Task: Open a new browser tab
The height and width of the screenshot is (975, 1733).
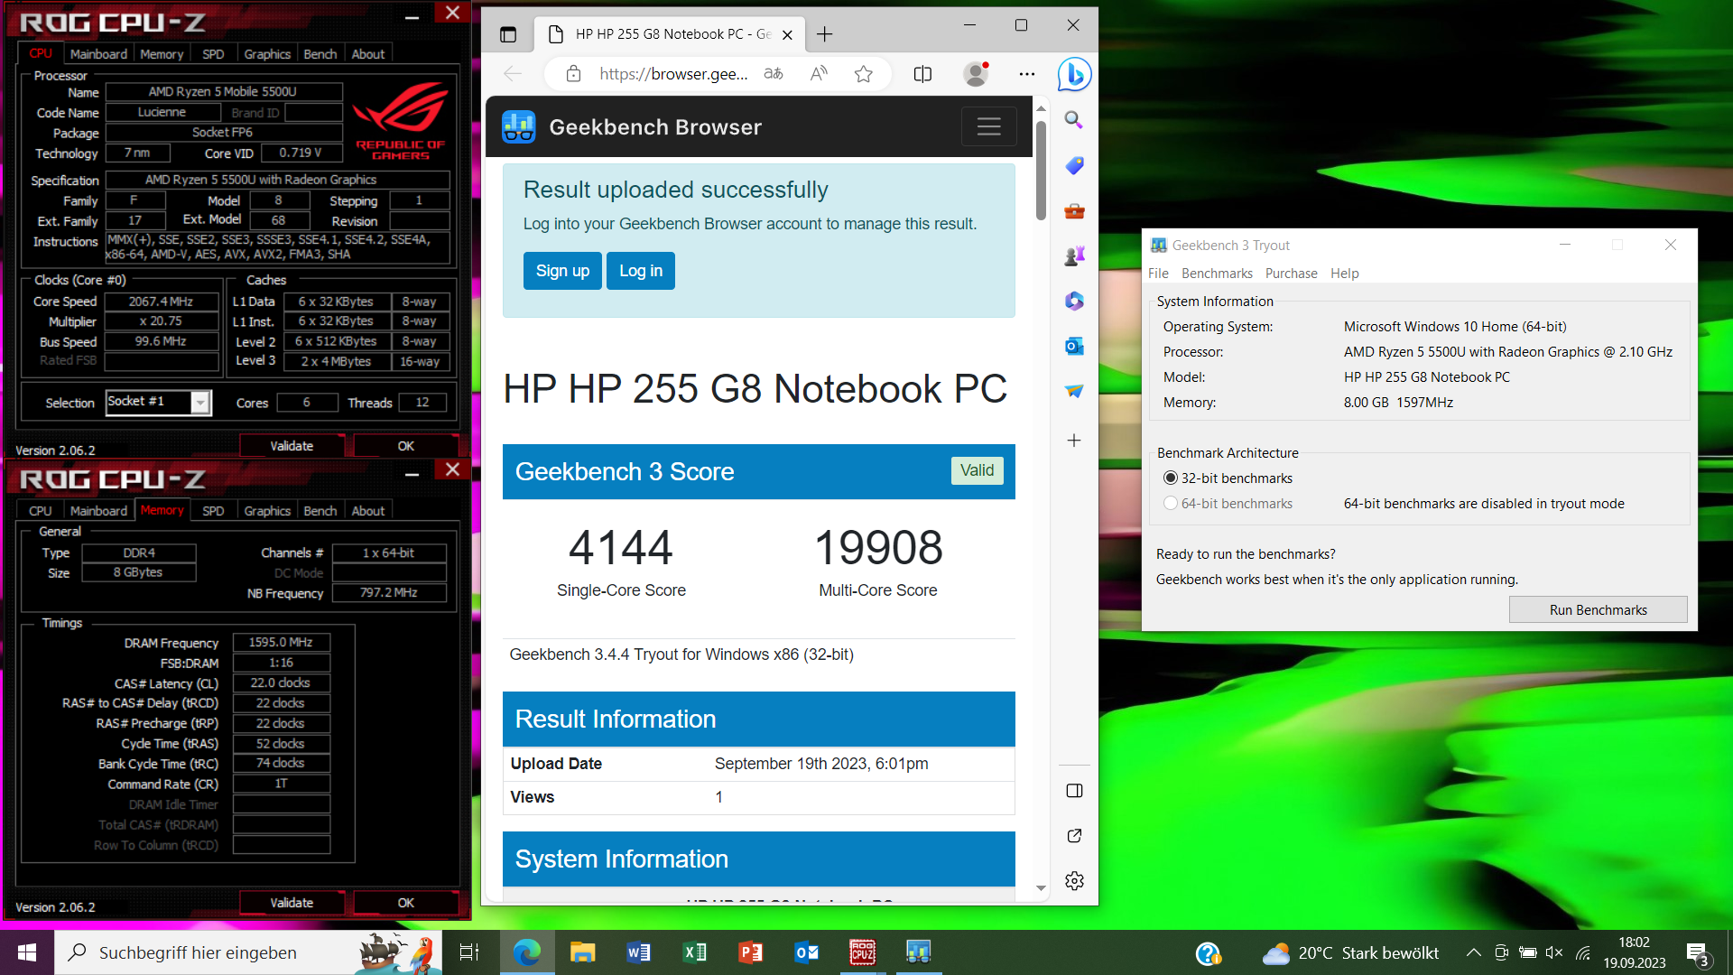Action: click(824, 34)
